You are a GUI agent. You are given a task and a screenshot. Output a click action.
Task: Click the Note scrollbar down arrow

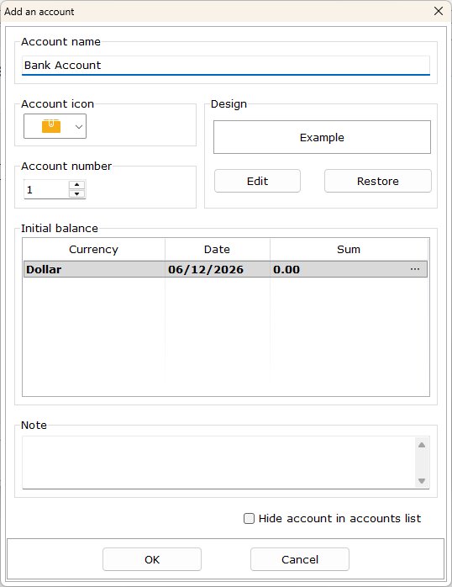click(x=422, y=481)
